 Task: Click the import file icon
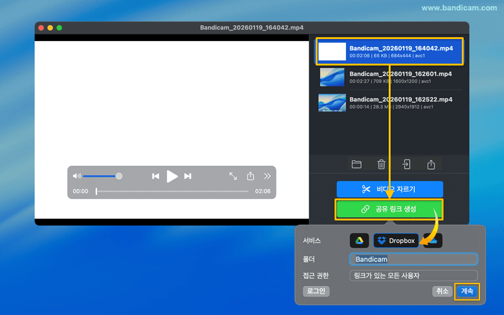pos(407,164)
